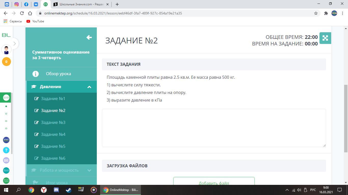Viewport: 348px width, 195px height.
Task: Click the line "3) выразите давление в кПа"
Action: [135, 100]
